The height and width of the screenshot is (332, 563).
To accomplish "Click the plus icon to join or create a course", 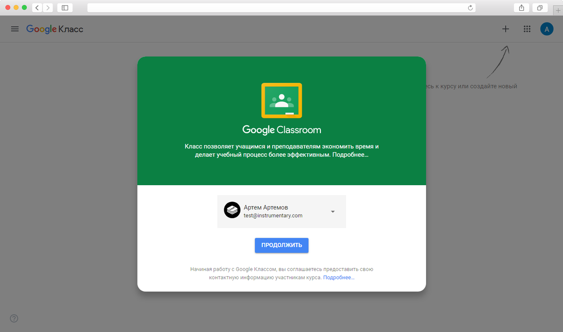I will [x=505, y=29].
